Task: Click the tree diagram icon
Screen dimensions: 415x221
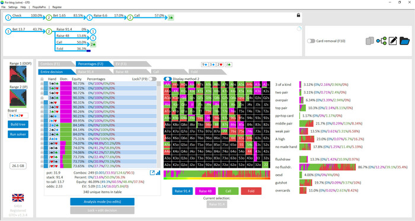Action: (x=381, y=41)
